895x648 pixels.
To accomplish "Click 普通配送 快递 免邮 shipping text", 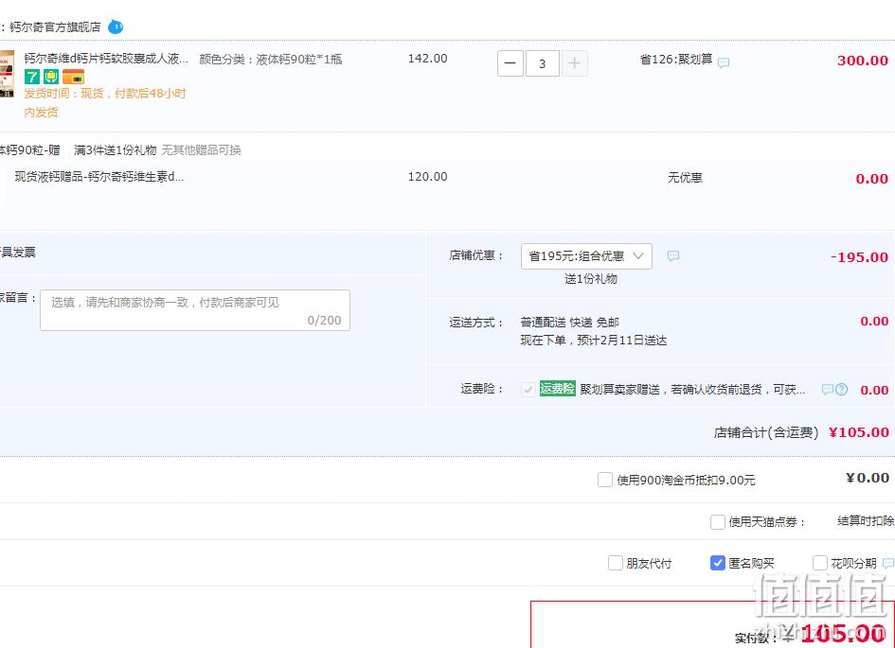I will click(x=569, y=323).
